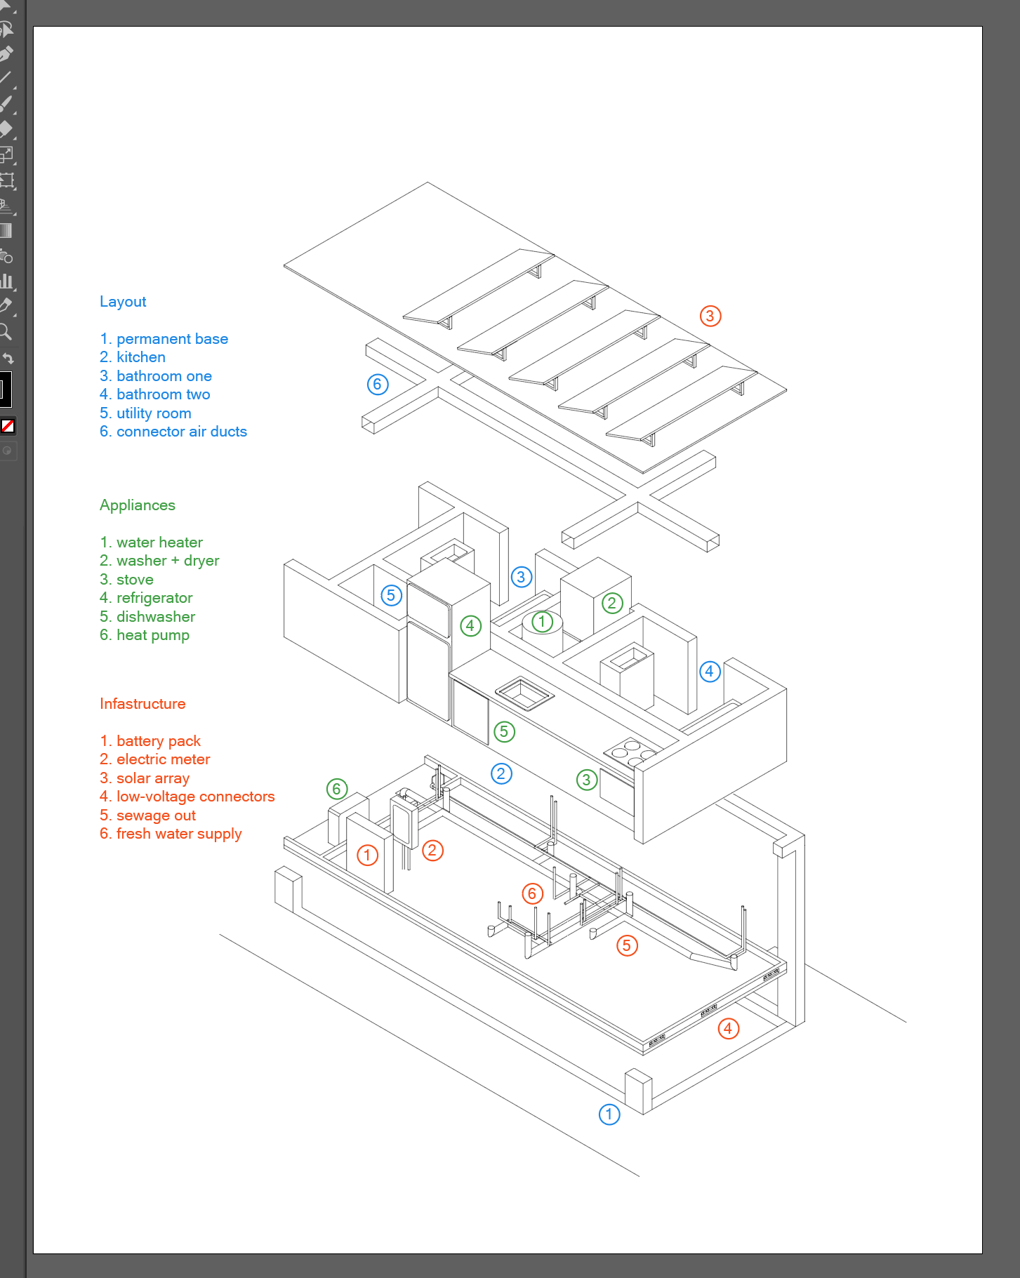Select the Direct Selection arrow tool
The width and height of the screenshot is (1020, 1278).
6,6
